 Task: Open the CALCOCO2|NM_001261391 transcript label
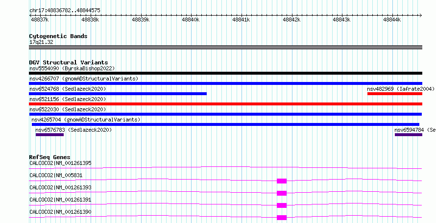tap(60, 200)
